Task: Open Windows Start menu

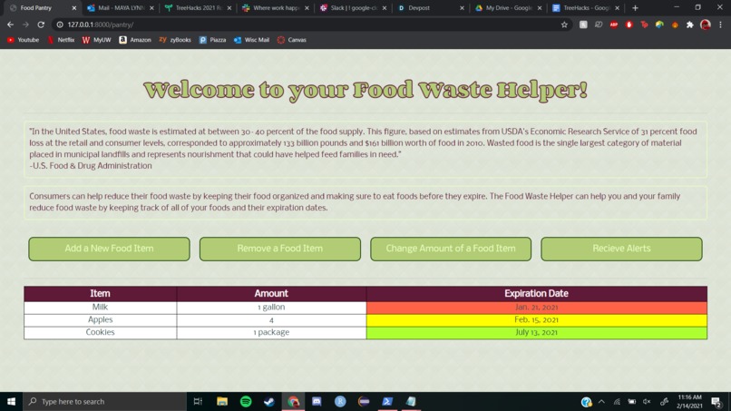Action: coord(11,401)
